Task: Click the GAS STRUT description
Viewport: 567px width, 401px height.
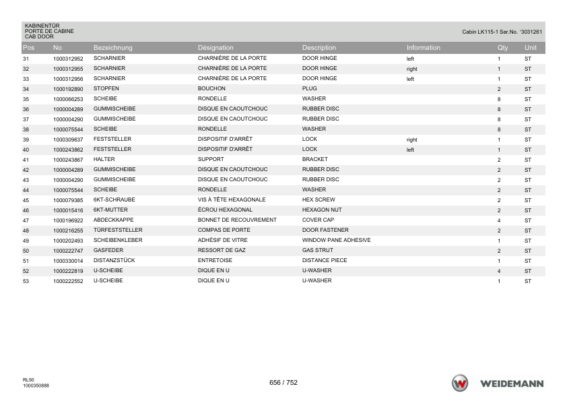Action: 317,250
